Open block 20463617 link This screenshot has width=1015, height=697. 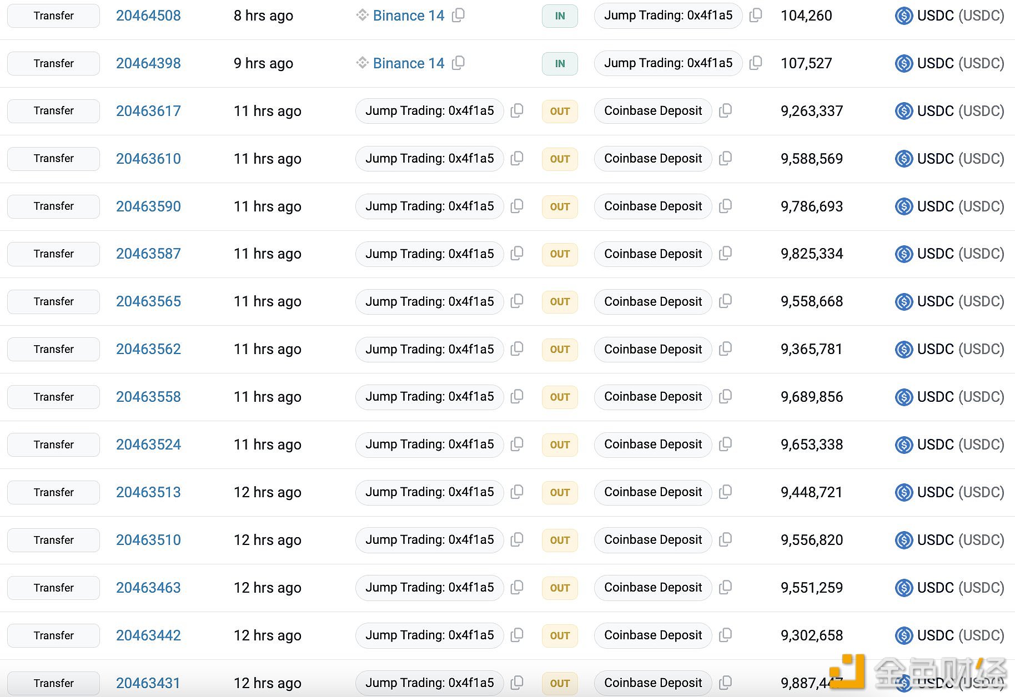(148, 111)
